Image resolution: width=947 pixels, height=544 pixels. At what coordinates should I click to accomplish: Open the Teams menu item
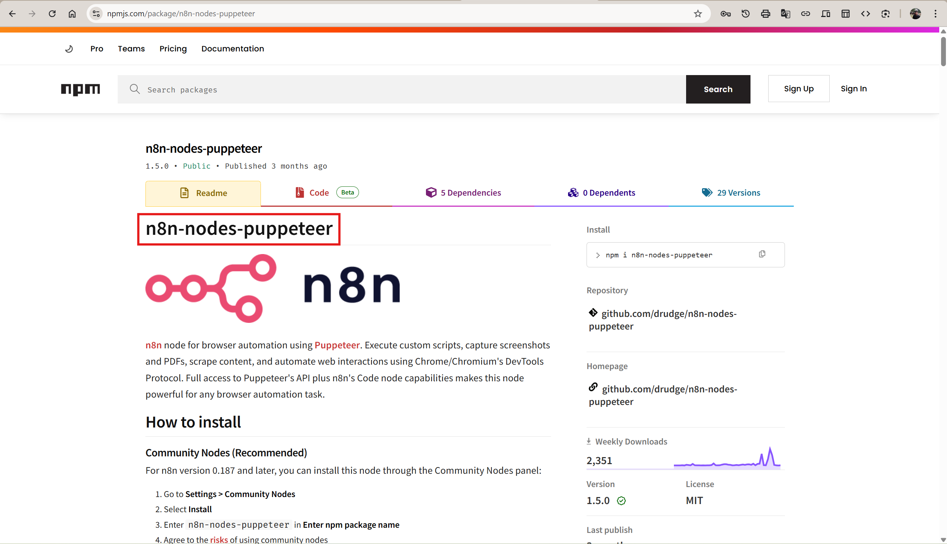point(131,48)
